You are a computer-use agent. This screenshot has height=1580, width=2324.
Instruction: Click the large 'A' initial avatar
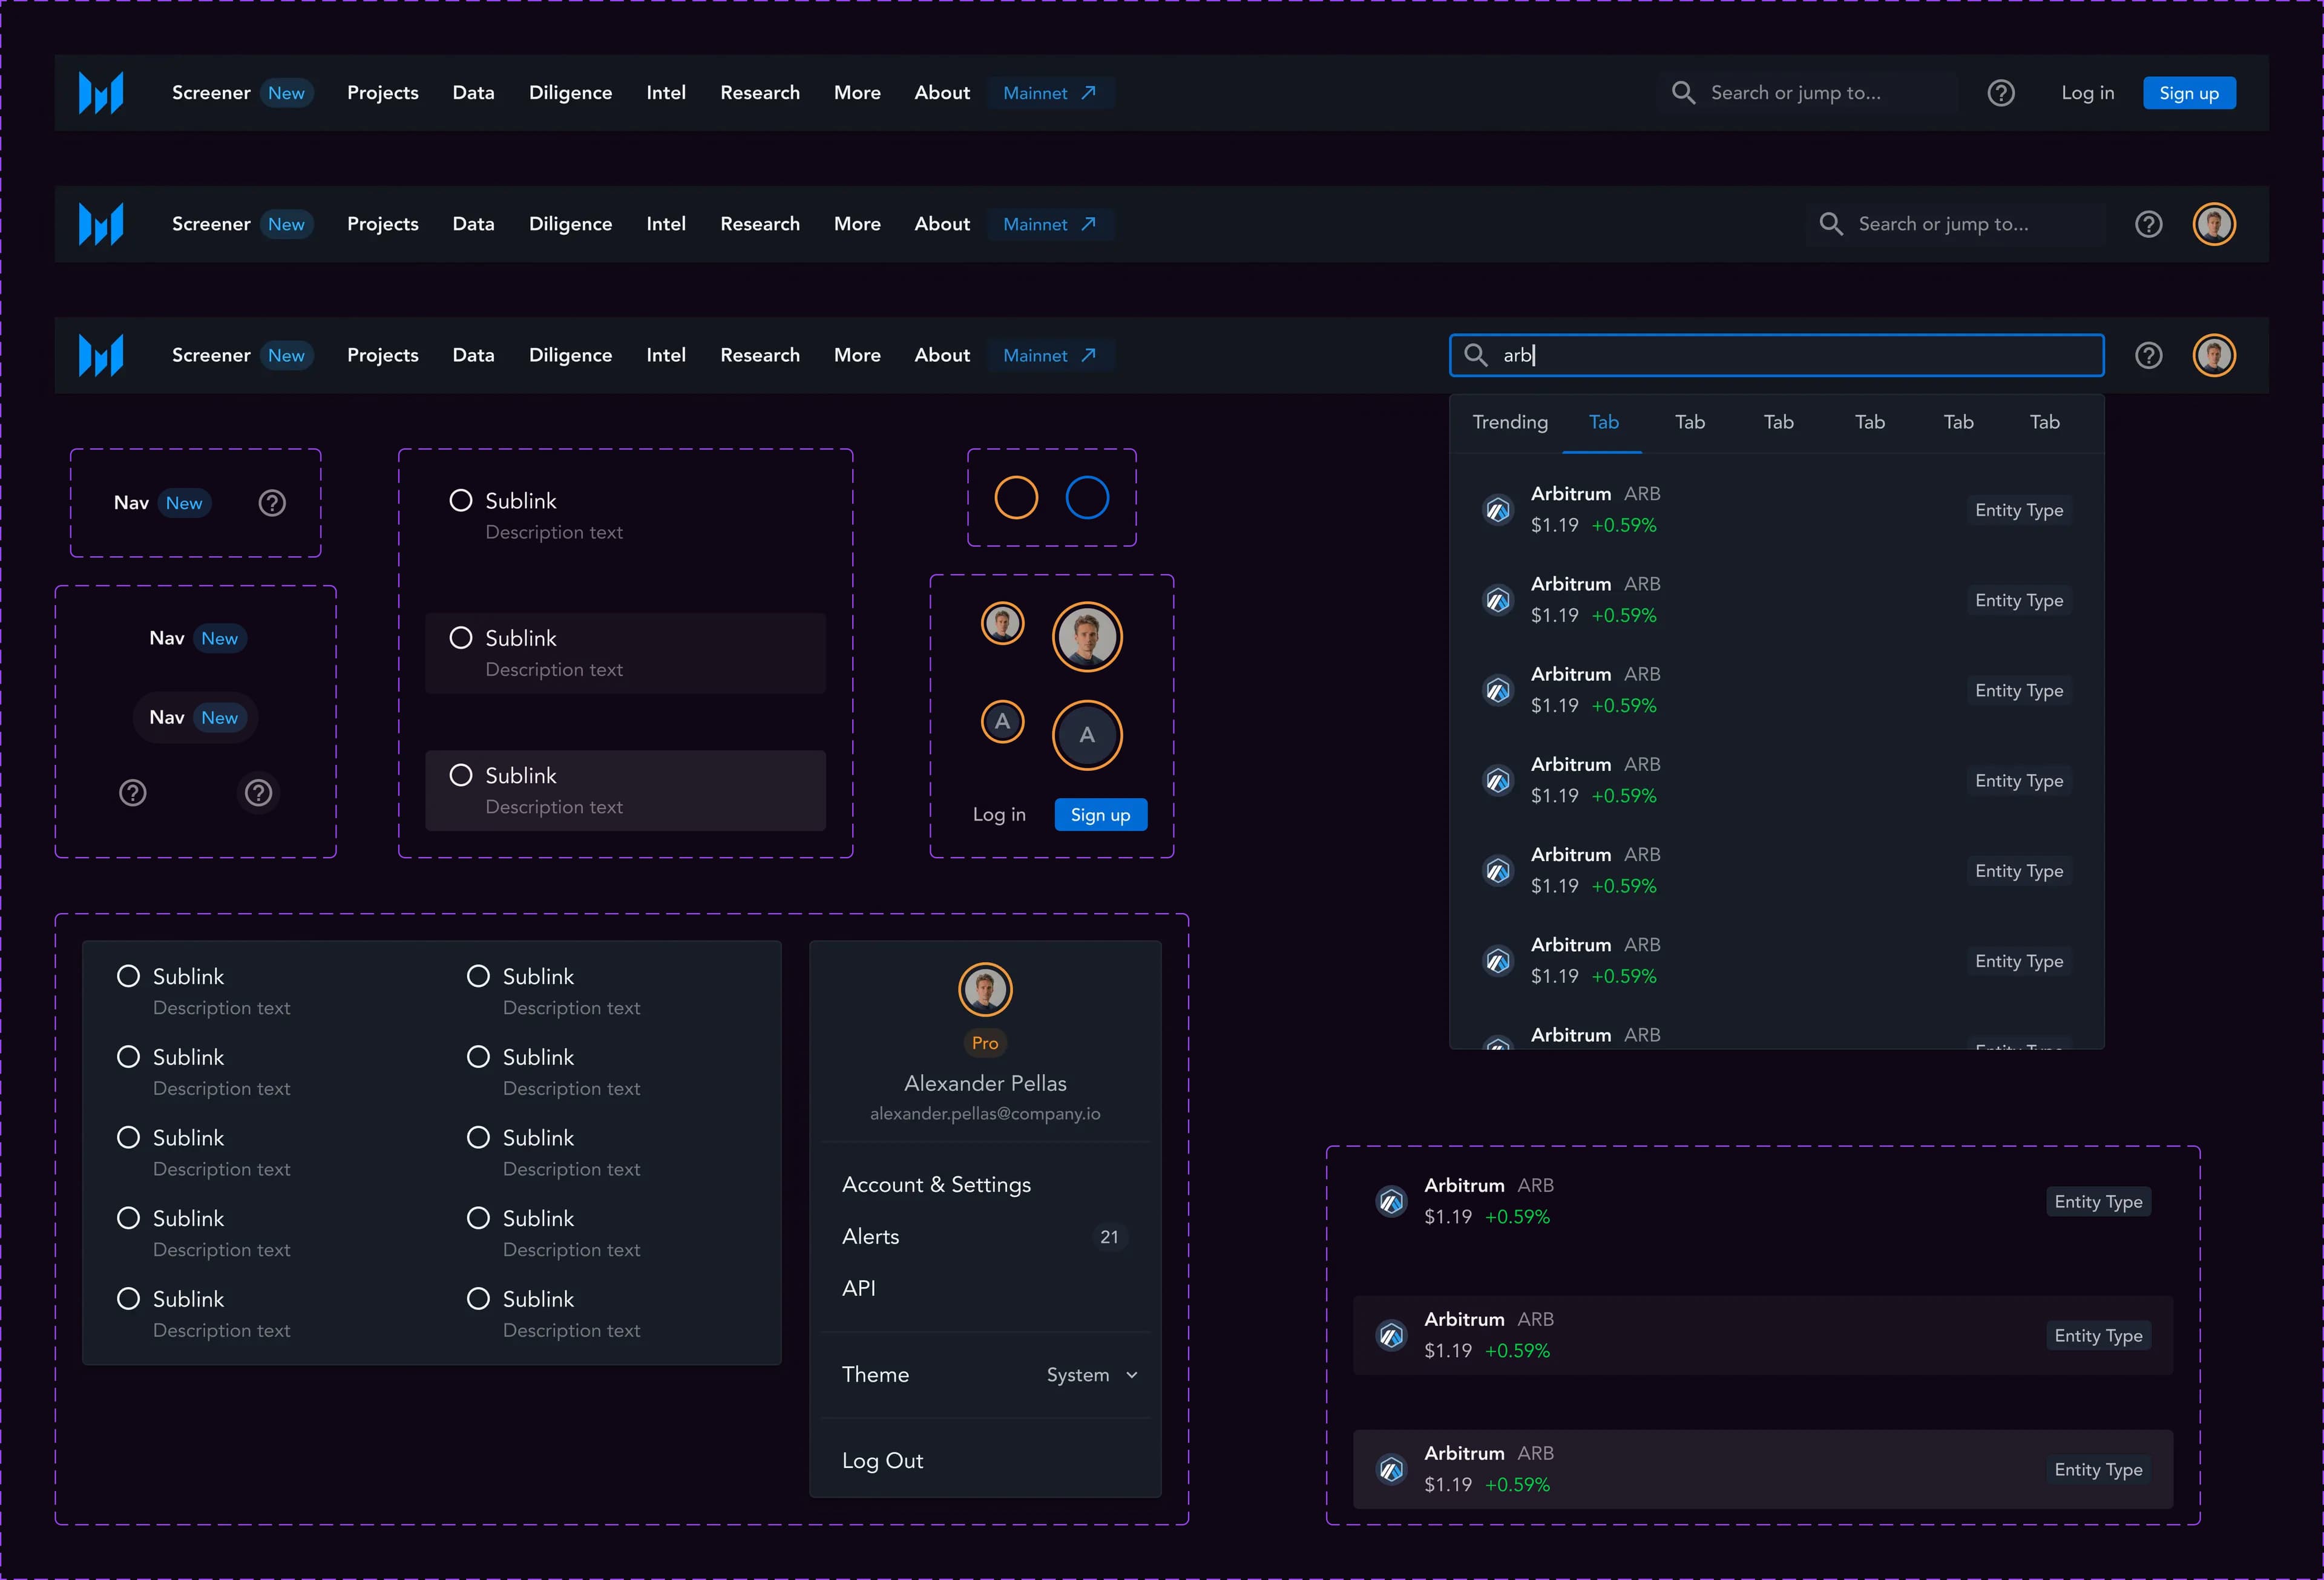(1087, 735)
